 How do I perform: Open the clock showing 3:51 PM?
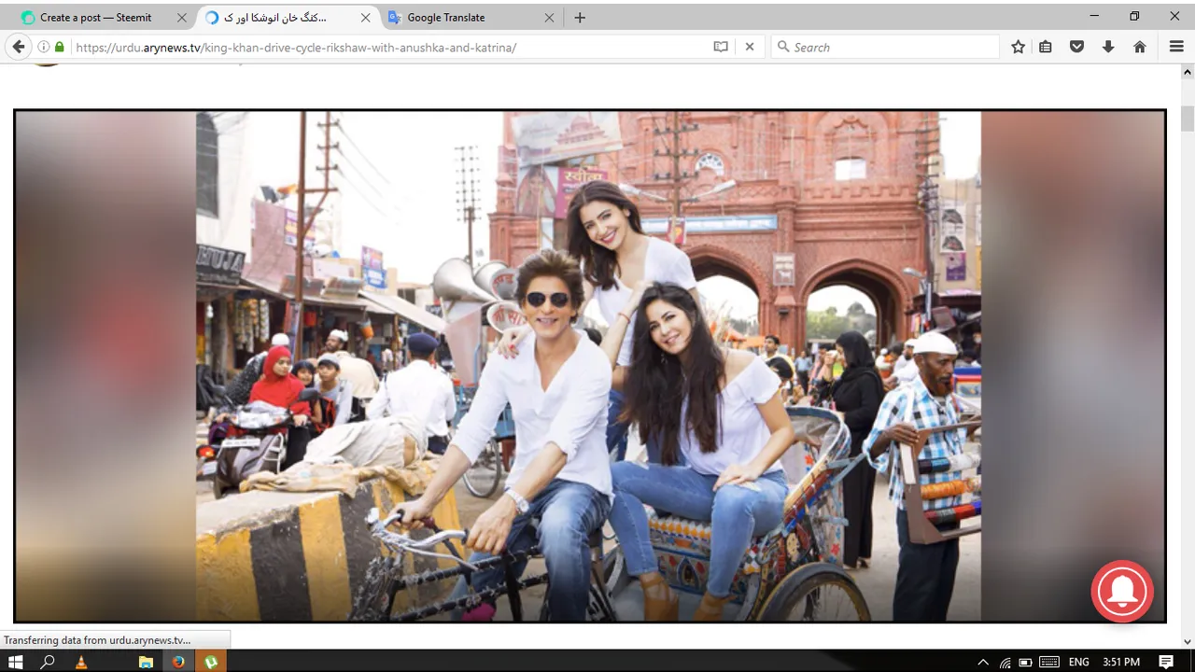(x=1121, y=662)
